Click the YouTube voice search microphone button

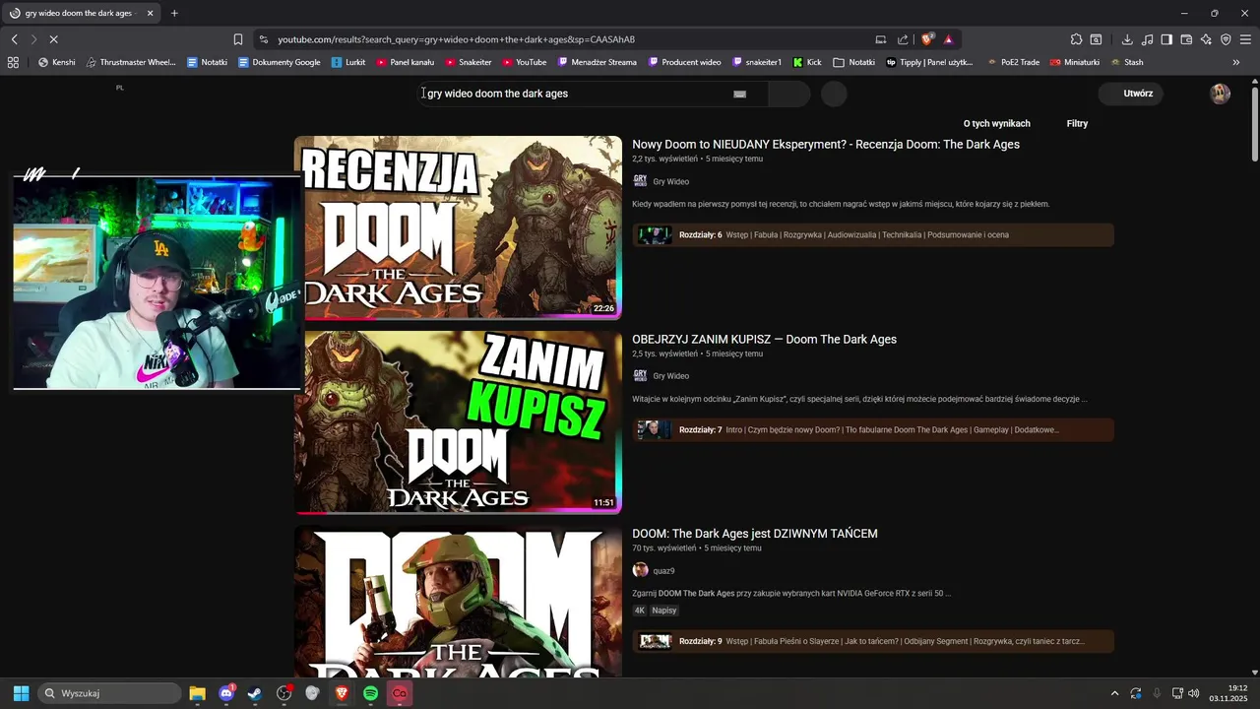pyautogui.click(x=834, y=94)
